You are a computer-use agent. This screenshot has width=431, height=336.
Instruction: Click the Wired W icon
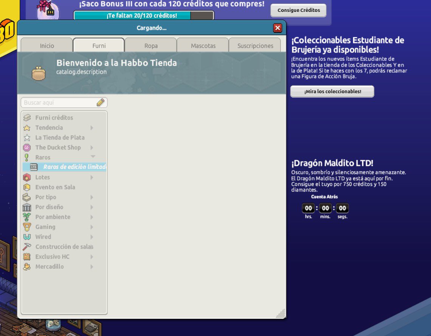click(27, 237)
